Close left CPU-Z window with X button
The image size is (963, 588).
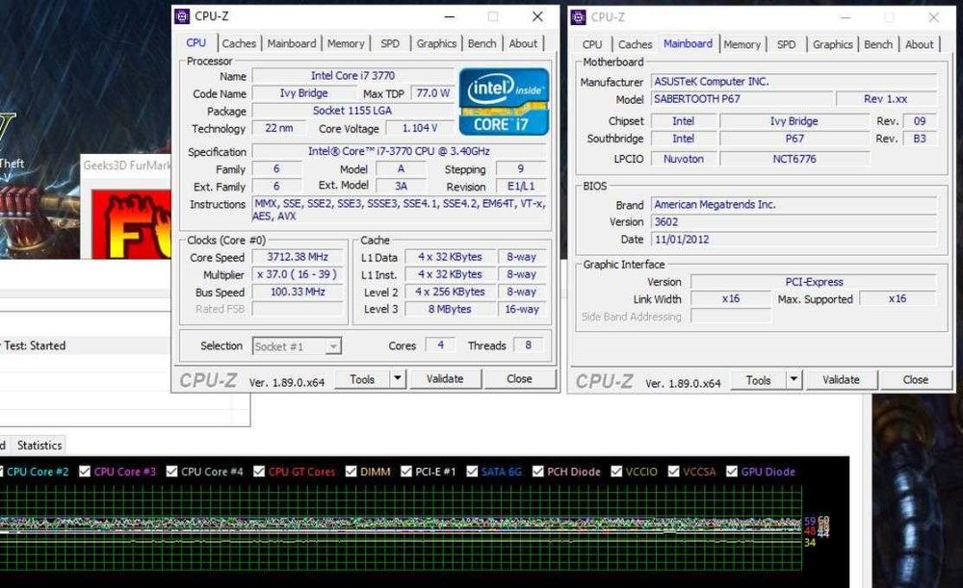click(537, 16)
